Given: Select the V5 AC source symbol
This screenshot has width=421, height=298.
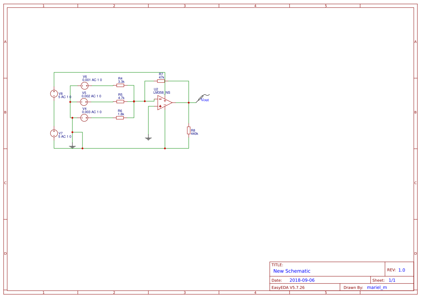Looking at the screenshot, I should click(x=84, y=102).
